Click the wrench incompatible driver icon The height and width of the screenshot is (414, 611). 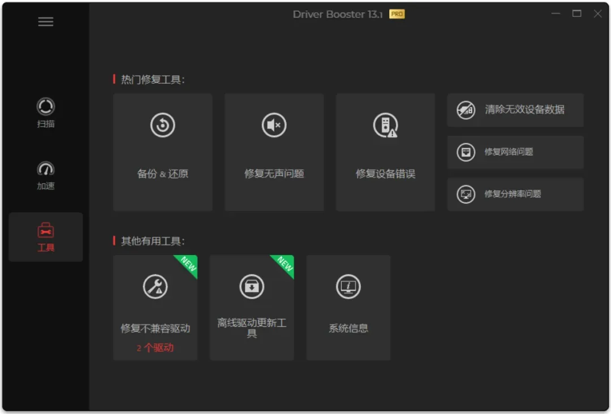(x=155, y=287)
